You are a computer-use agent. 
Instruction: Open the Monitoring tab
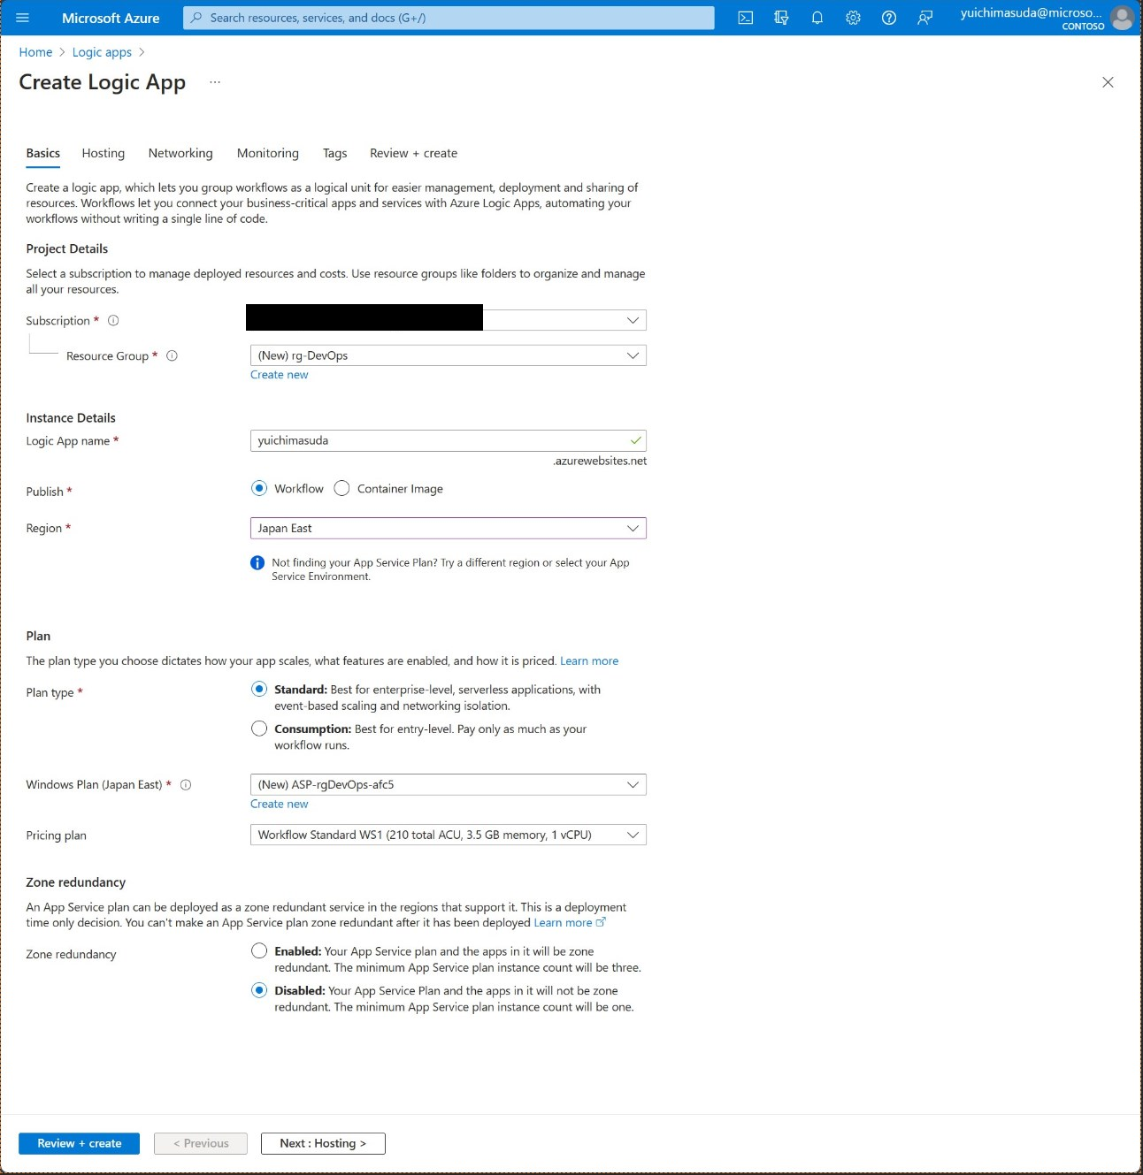pyautogui.click(x=268, y=153)
